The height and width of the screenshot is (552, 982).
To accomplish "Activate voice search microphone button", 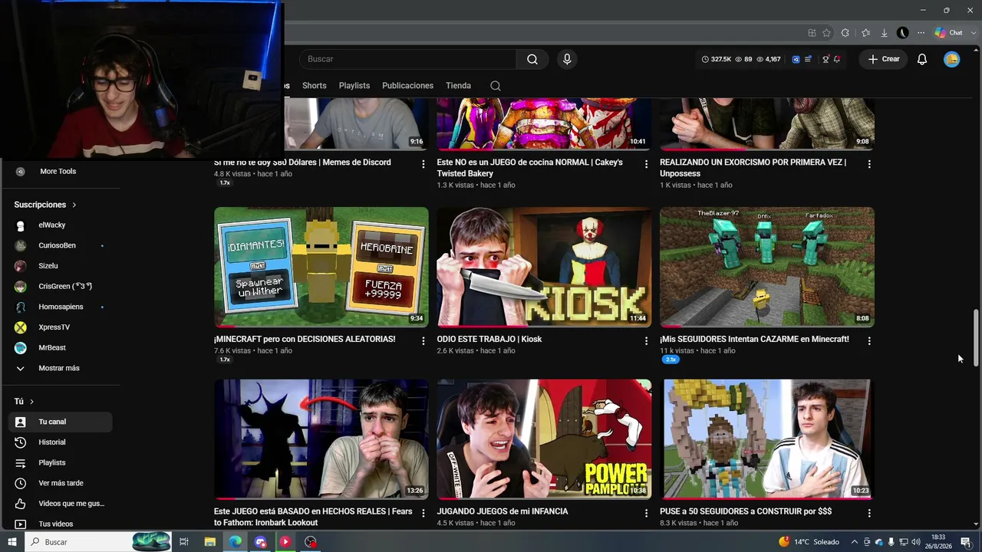I will coord(567,59).
